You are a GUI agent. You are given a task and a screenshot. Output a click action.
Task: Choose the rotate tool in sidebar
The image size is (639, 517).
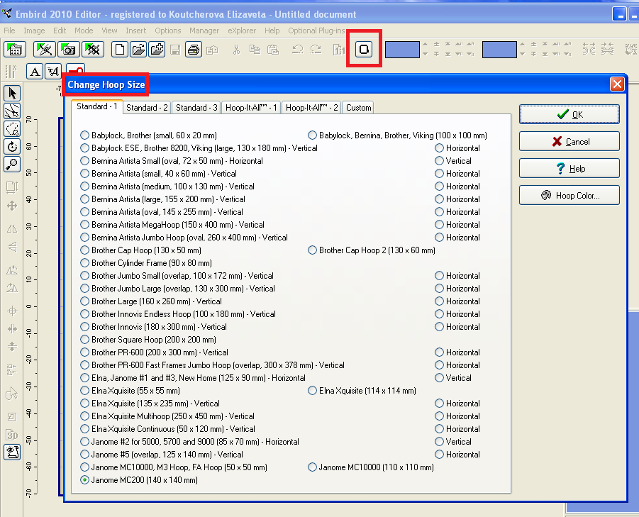point(12,147)
